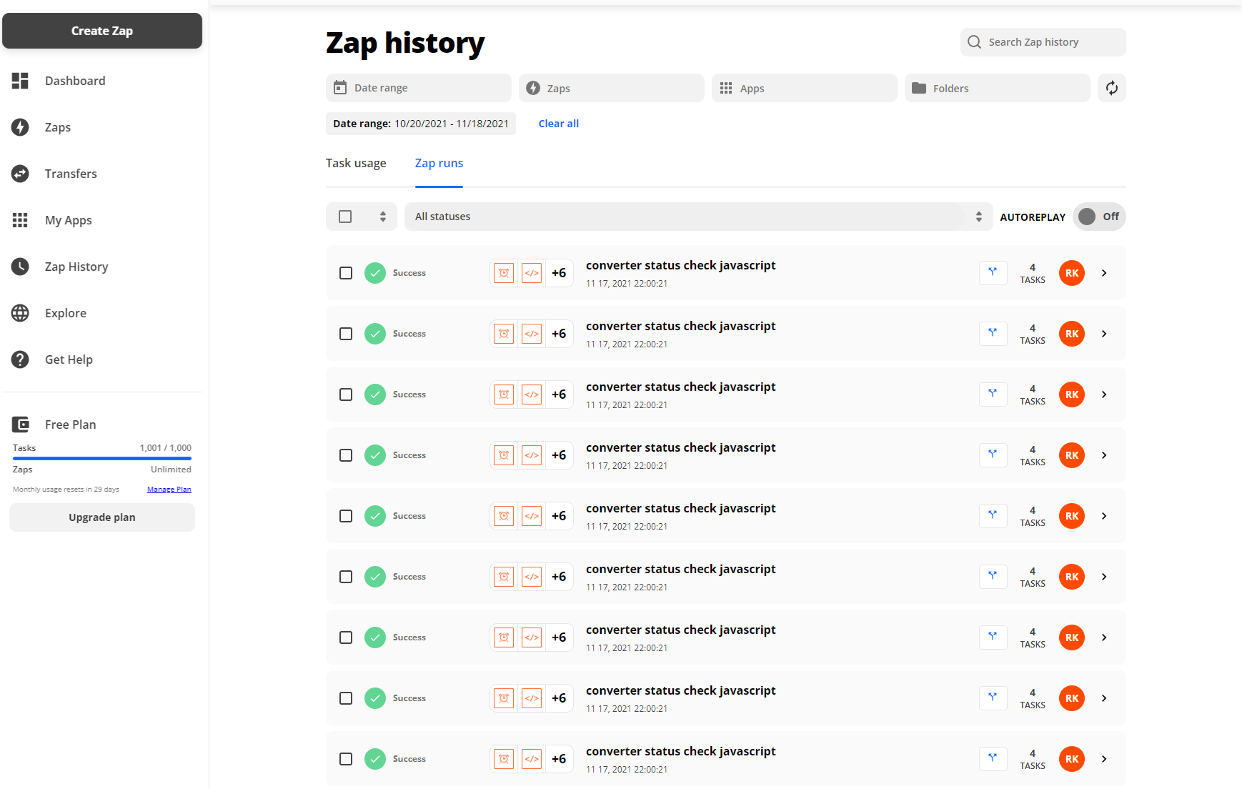Click the RK avatar in fourth run row
This screenshot has width=1242, height=789.
1071,455
